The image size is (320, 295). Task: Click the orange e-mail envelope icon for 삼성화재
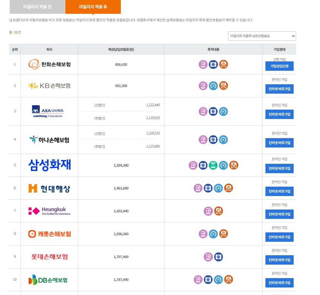234,165
